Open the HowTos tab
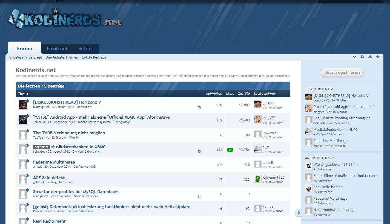 (x=86, y=49)
